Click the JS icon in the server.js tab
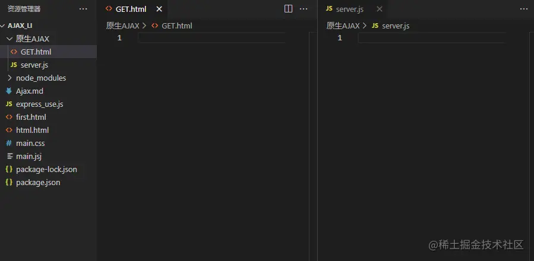This screenshot has width=534, height=261. pos(329,9)
